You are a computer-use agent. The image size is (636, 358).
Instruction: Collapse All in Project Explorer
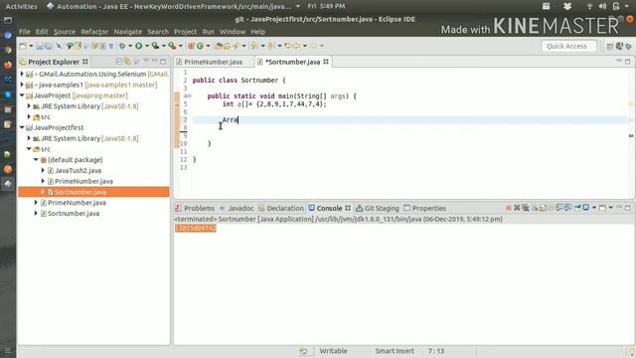pyautogui.click(x=119, y=62)
